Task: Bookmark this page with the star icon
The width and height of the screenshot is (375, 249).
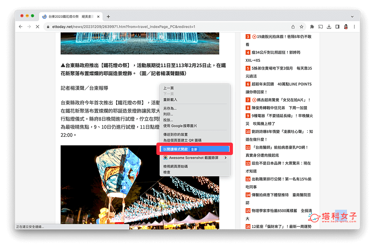Action: [301, 27]
